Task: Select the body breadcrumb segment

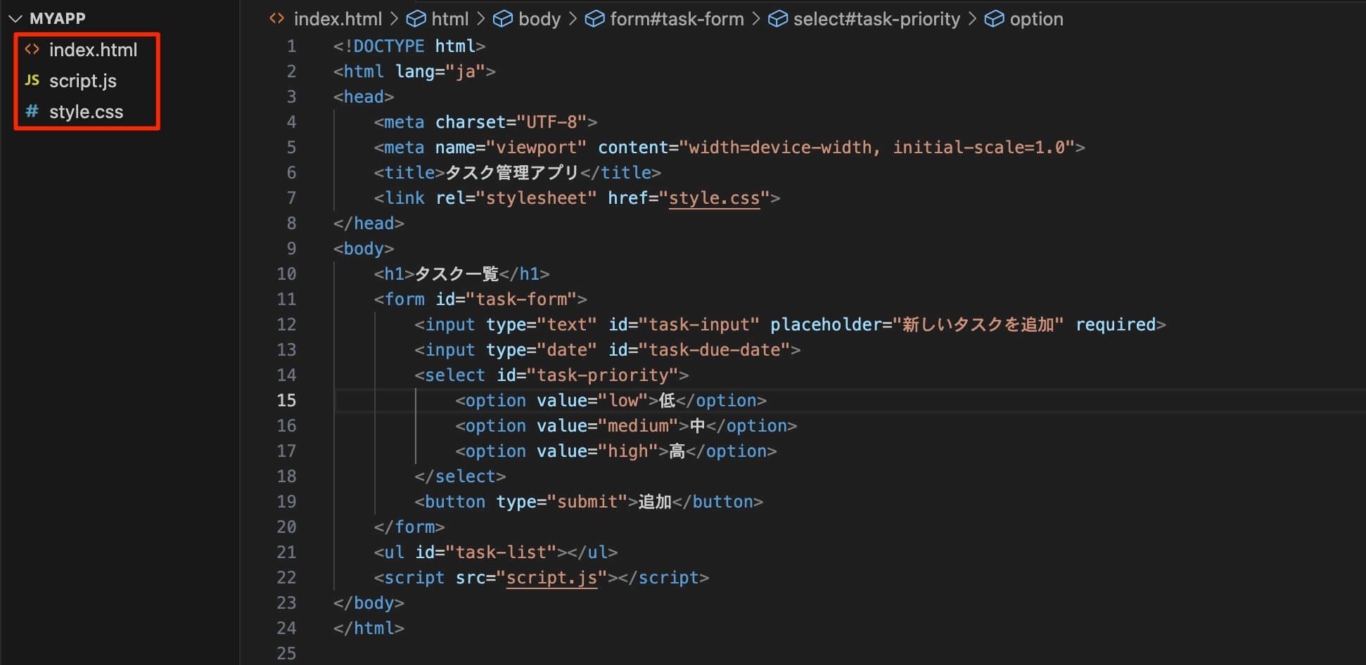Action: (540, 19)
